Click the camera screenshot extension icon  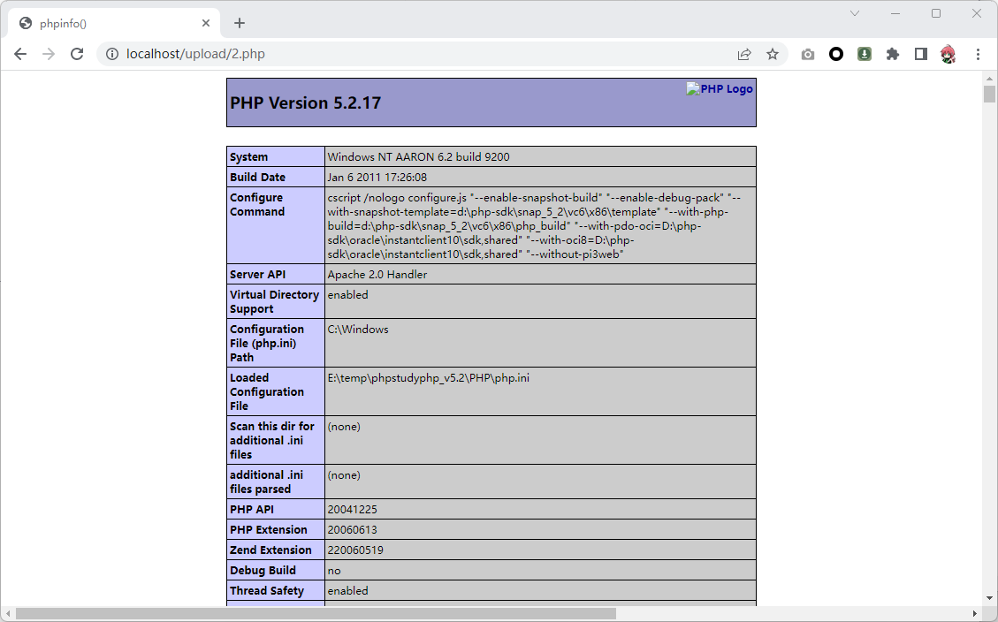point(808,54)
